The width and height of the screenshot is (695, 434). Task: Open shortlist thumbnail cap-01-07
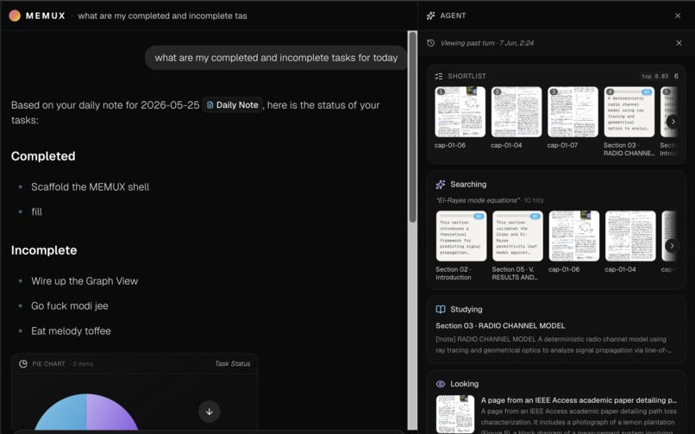[573, 111]
